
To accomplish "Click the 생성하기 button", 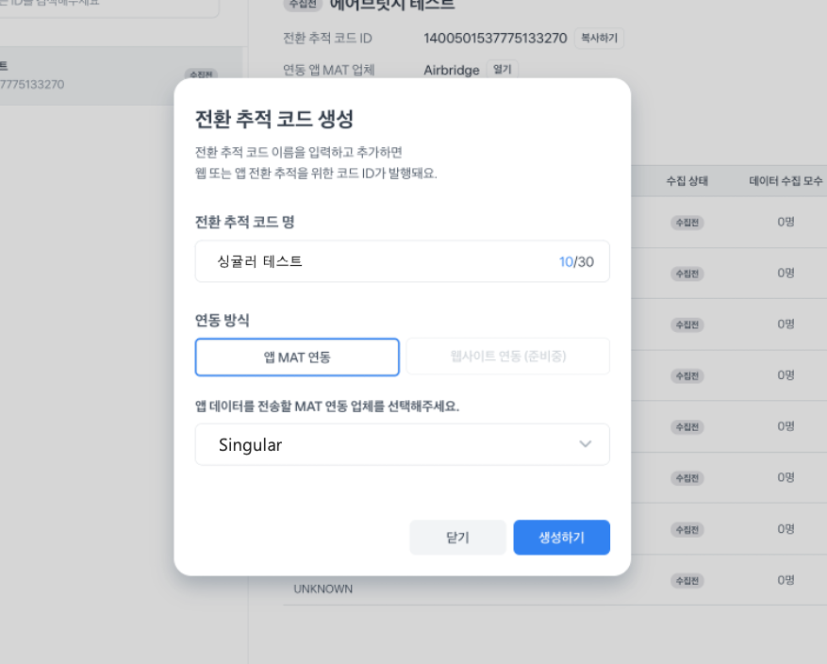I will click(562, 538).
